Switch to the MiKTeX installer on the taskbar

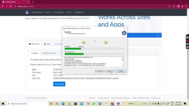pos(118,104)
